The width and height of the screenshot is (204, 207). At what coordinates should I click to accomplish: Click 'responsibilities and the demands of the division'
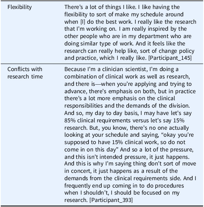coord(127,106)
